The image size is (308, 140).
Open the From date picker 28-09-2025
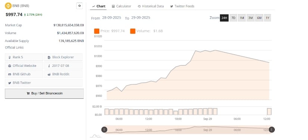tap(112, 17)
